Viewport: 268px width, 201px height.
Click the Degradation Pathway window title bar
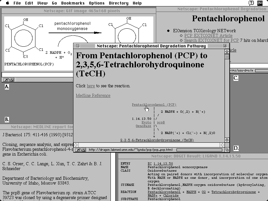point(151,46)
